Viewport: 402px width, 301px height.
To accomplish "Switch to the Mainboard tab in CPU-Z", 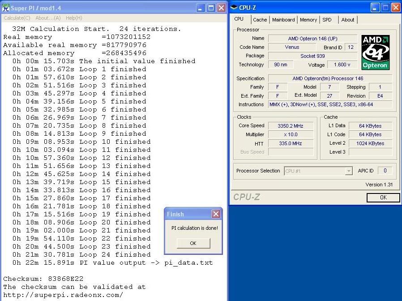I will coord(283,20).
